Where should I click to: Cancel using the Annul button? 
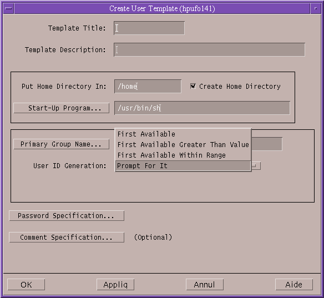coord(205,285)
